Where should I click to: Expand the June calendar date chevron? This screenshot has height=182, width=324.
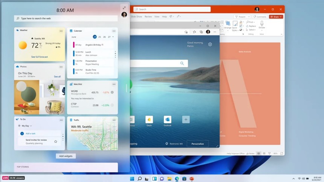[113, 37]
